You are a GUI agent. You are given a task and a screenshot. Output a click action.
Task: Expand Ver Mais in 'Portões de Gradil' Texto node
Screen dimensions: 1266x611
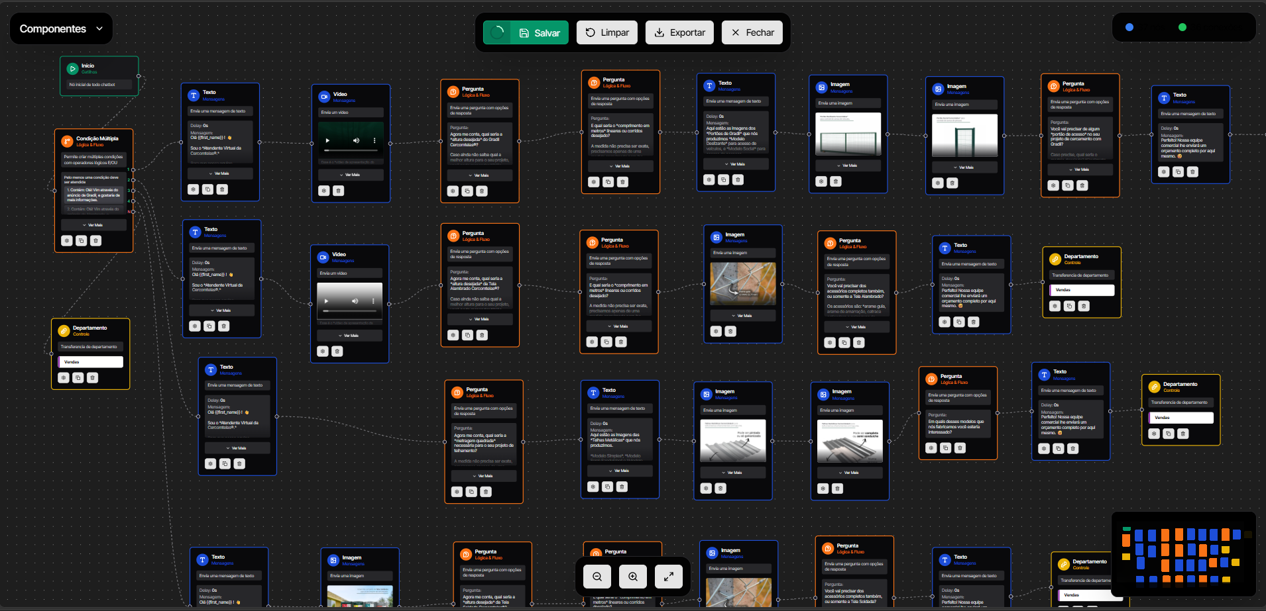(736, 164)
